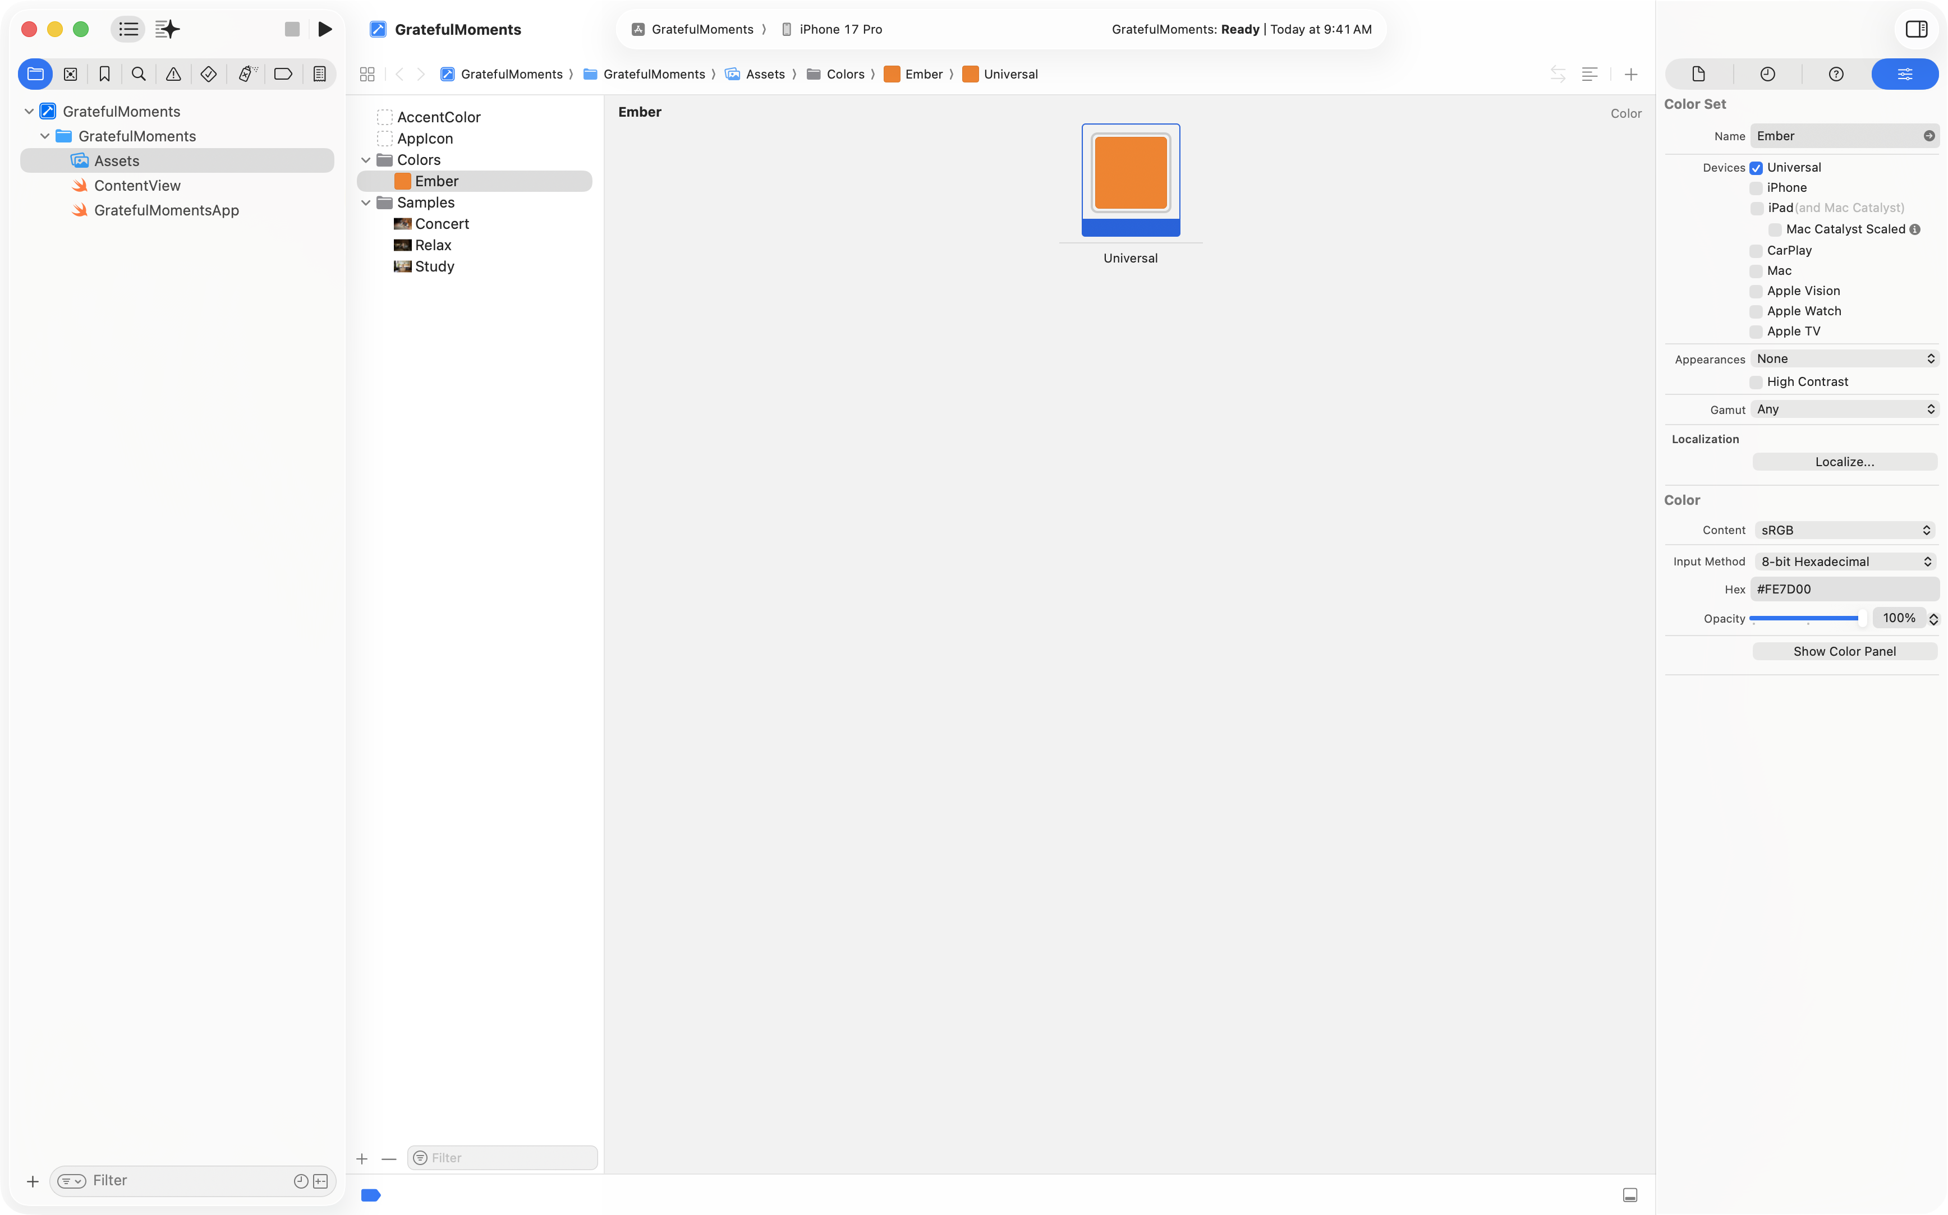This screenshot has height=1215, width=1948.
Task: Click the Localize... button
Action: pos(1844,462)
